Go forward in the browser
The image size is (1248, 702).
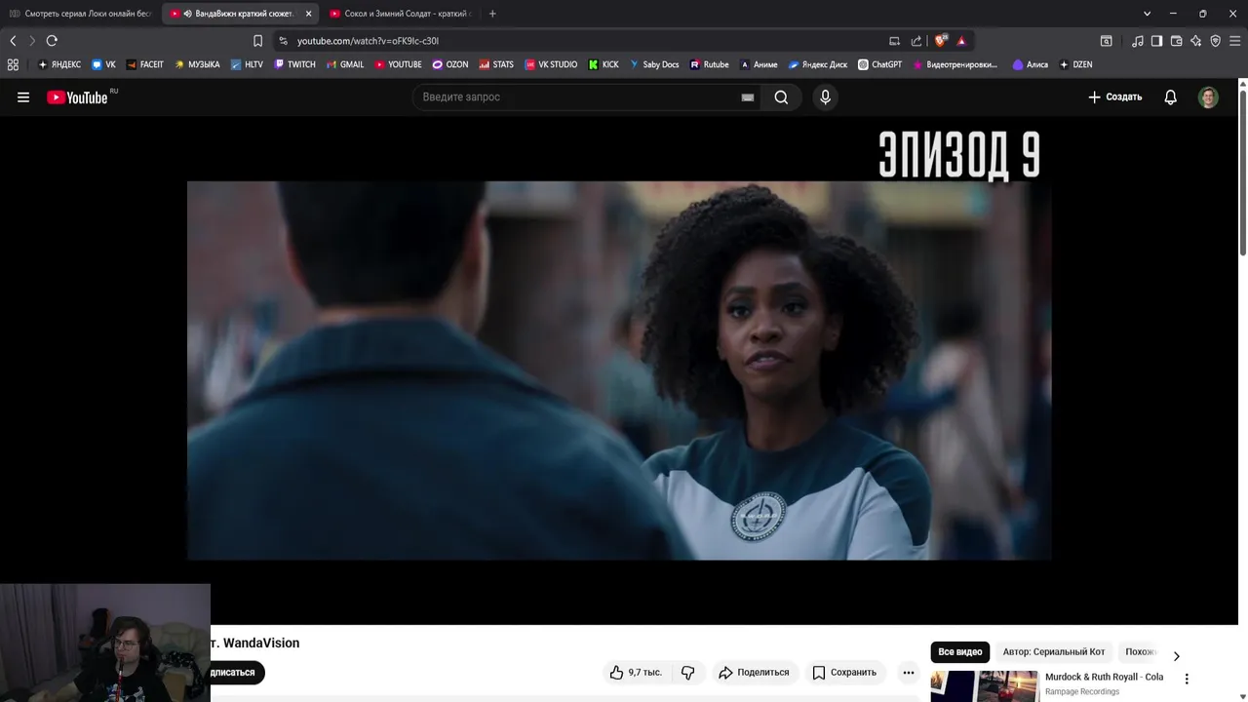31,41
